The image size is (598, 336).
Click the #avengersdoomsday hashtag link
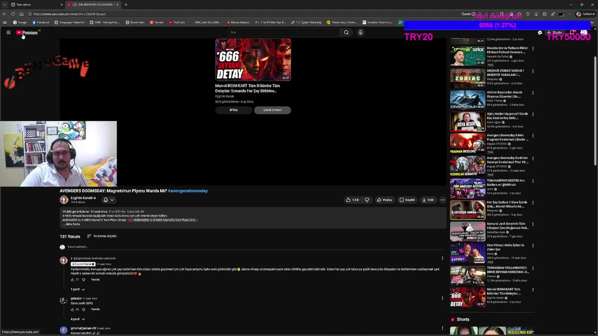[x=188, y=191]
